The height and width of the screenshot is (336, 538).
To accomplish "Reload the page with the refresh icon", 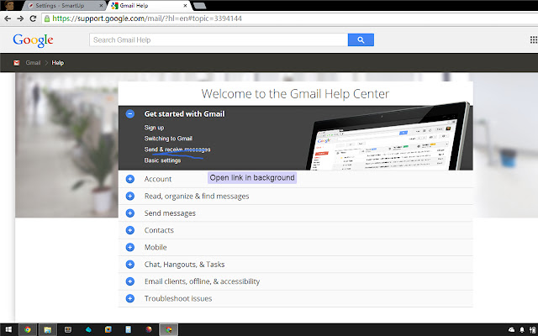I will pos(33,18).
